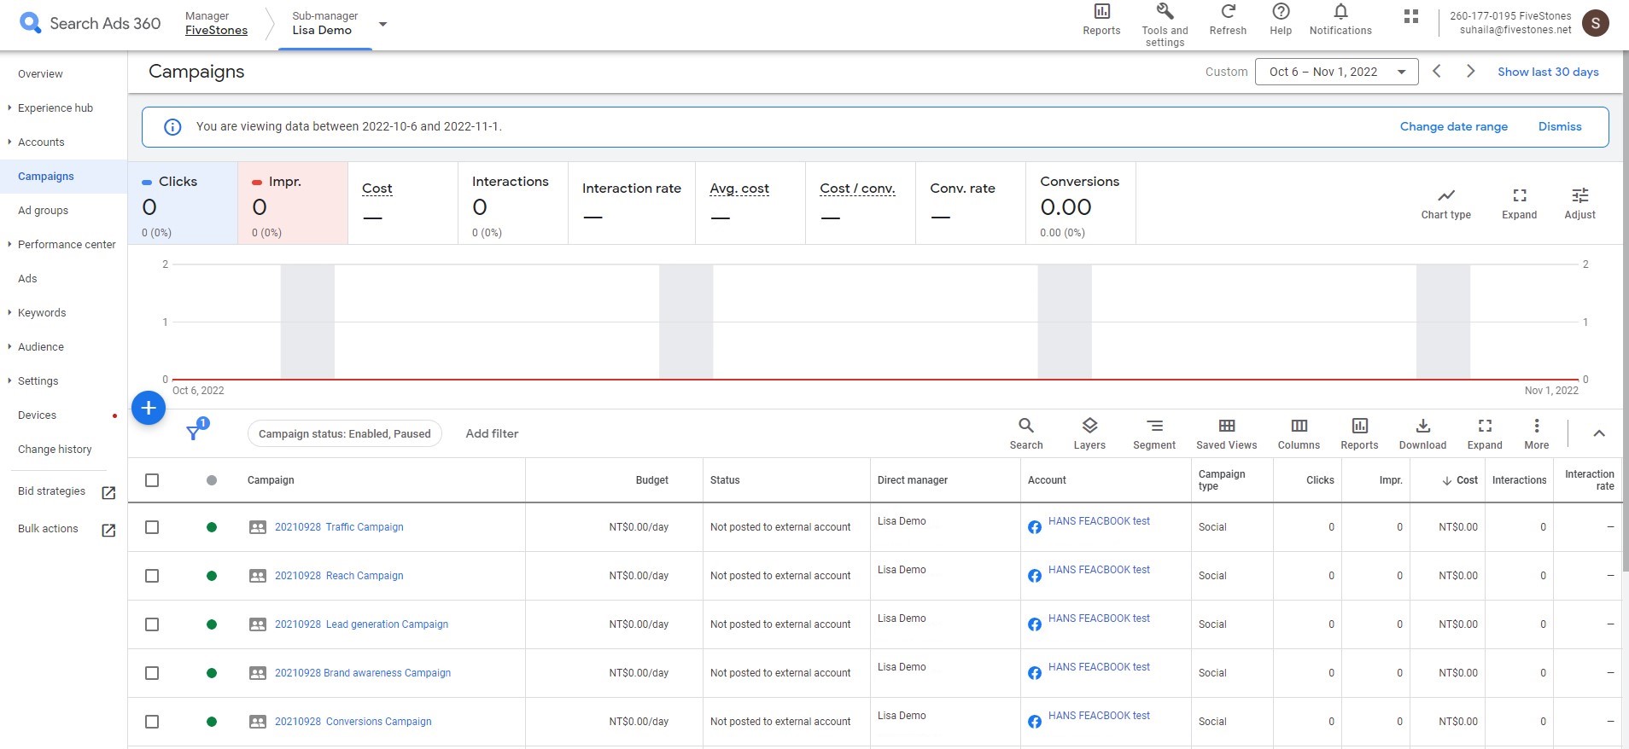This screenshot has width=1629, height=749.
Task: Open Overview in sidebar
Action: 40,74
